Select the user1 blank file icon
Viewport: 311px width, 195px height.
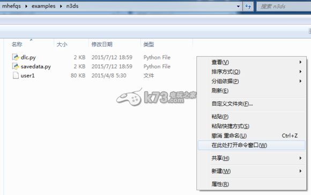(16, 75)
